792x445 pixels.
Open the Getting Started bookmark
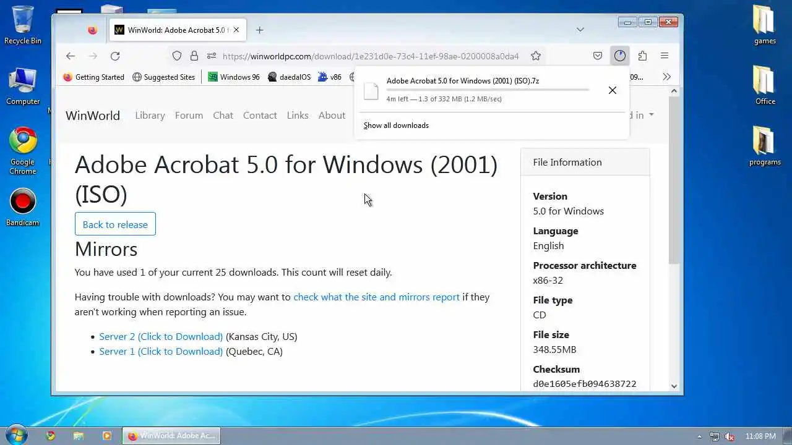[93, 77]
